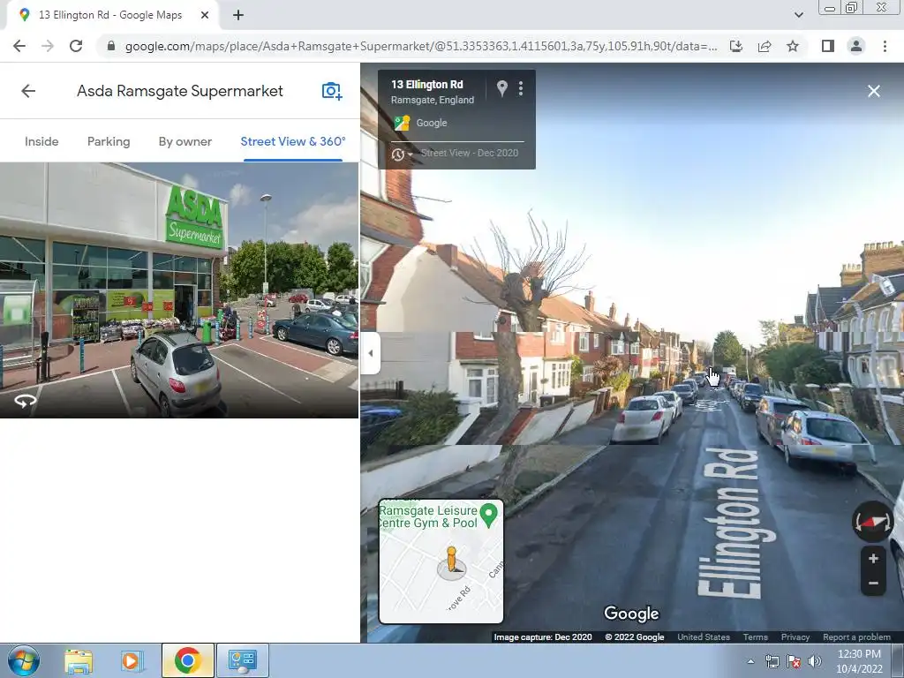The image size is (904, 678).
Task: Open the three-dot options in Street View card
Action: (x=521, y=88)
